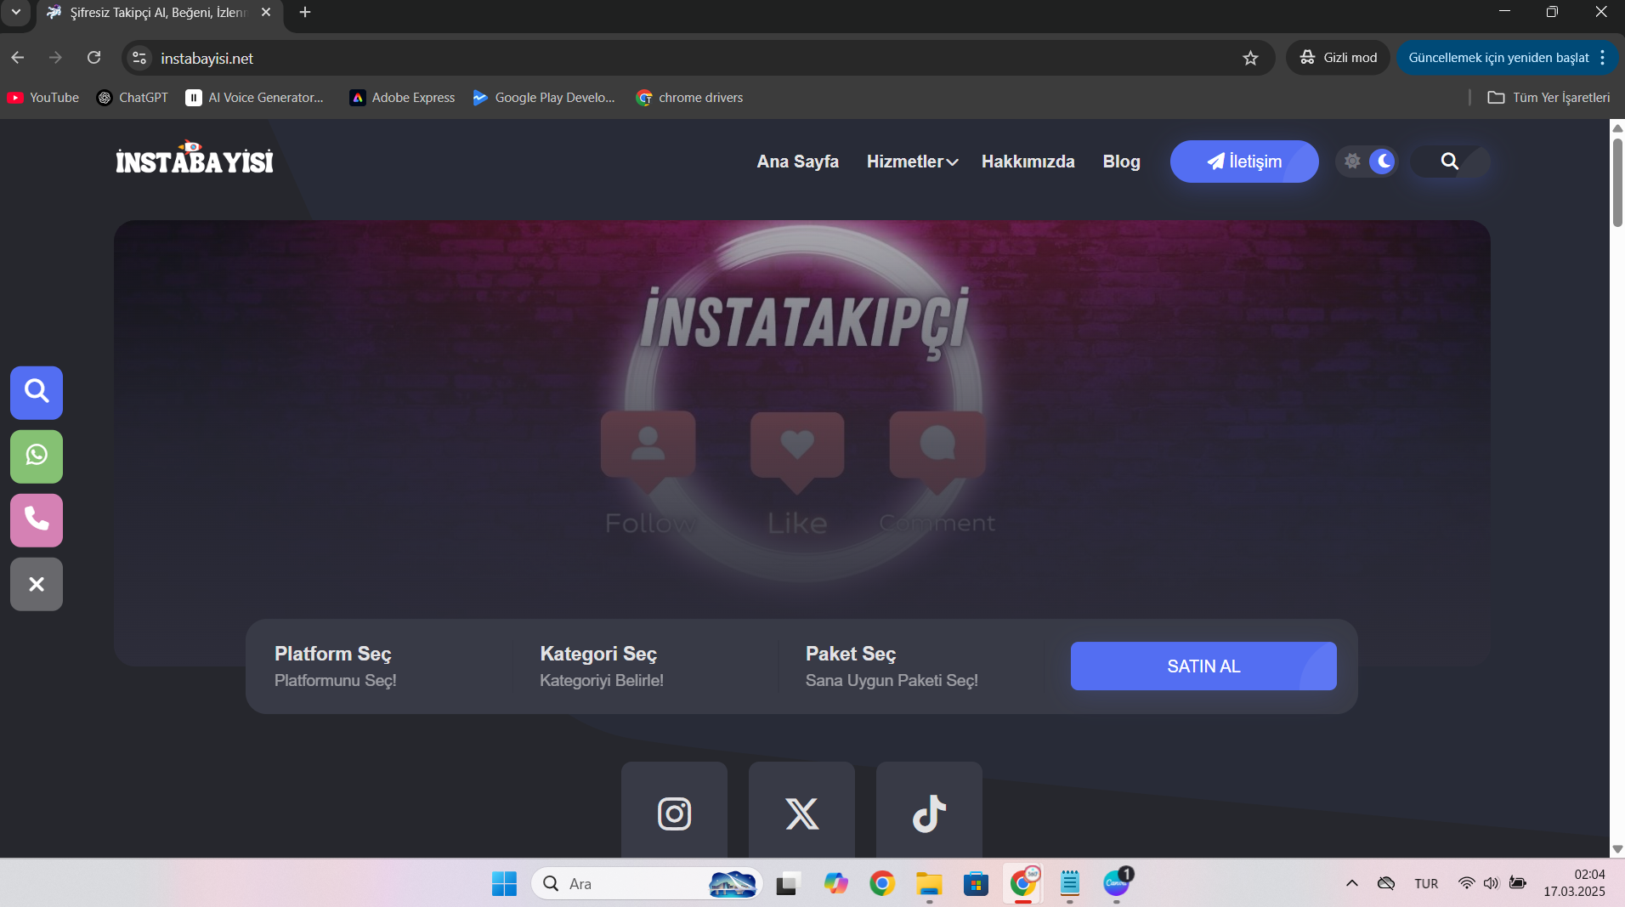Open the Paket Seç selector
Screen dimensions: 1625x907
pyautogui.click(x=911, y=666)
